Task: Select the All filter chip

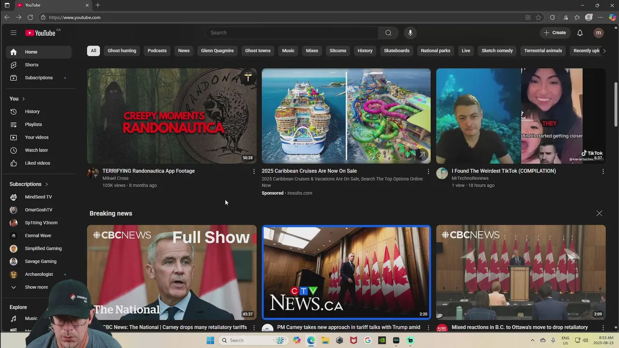Action: click(x=93, y=51)
